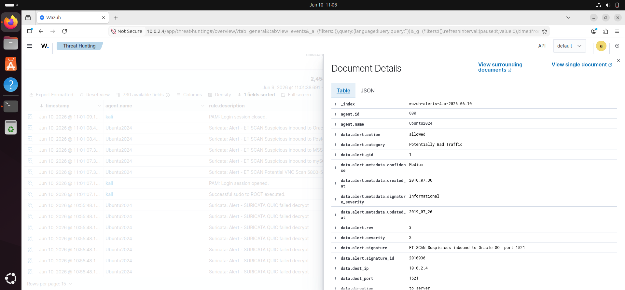
Task: Open the clock calendar Jun 10 11:06
Action: click(323, 5)
